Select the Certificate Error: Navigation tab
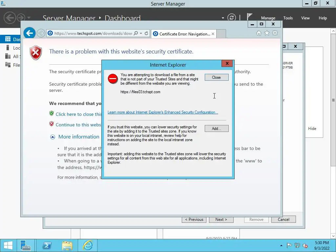This screenshot has height=252, width=336. 184,34
